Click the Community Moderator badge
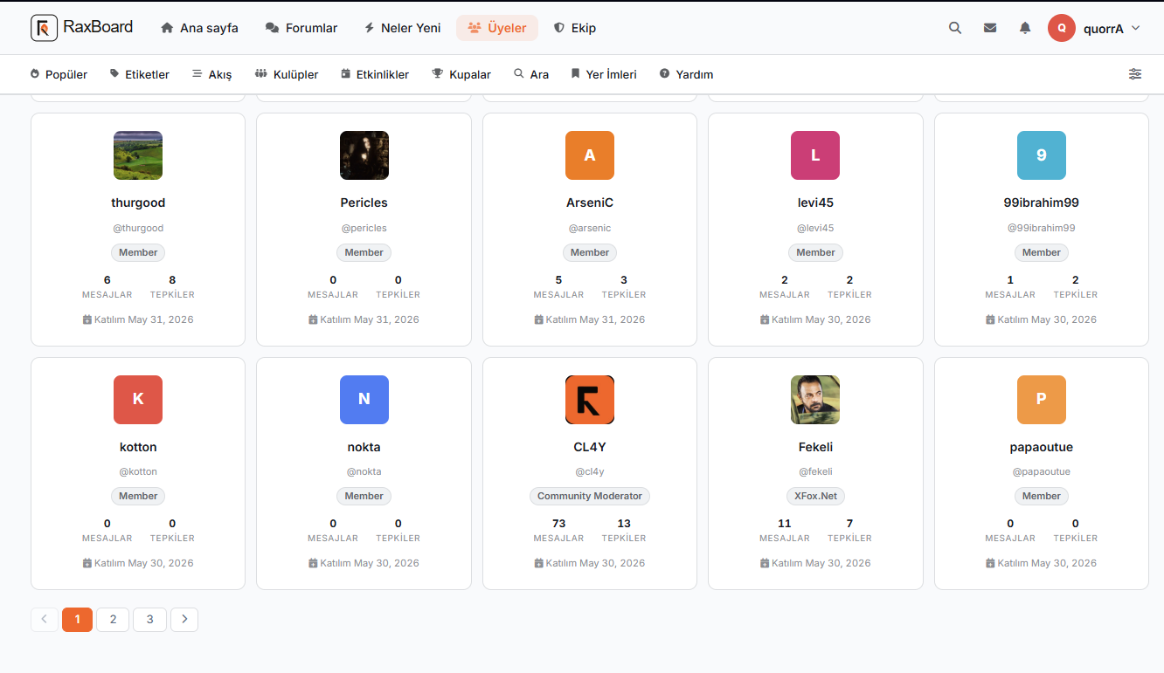The image size is (1164, 673). tap(590, 496)
